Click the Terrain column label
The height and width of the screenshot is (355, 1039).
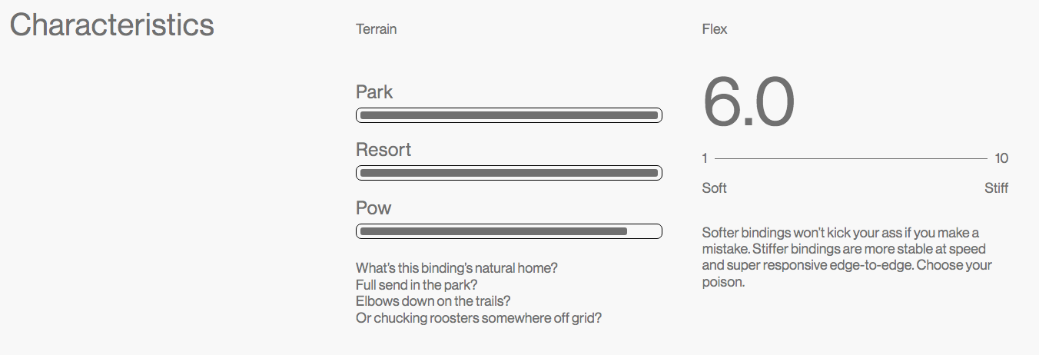(x=377, y=29)
